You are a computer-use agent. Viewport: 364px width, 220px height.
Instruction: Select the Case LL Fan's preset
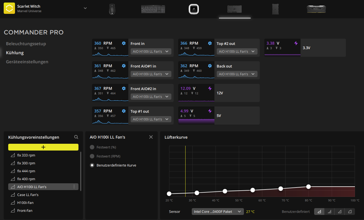click(x=43, y=195)
